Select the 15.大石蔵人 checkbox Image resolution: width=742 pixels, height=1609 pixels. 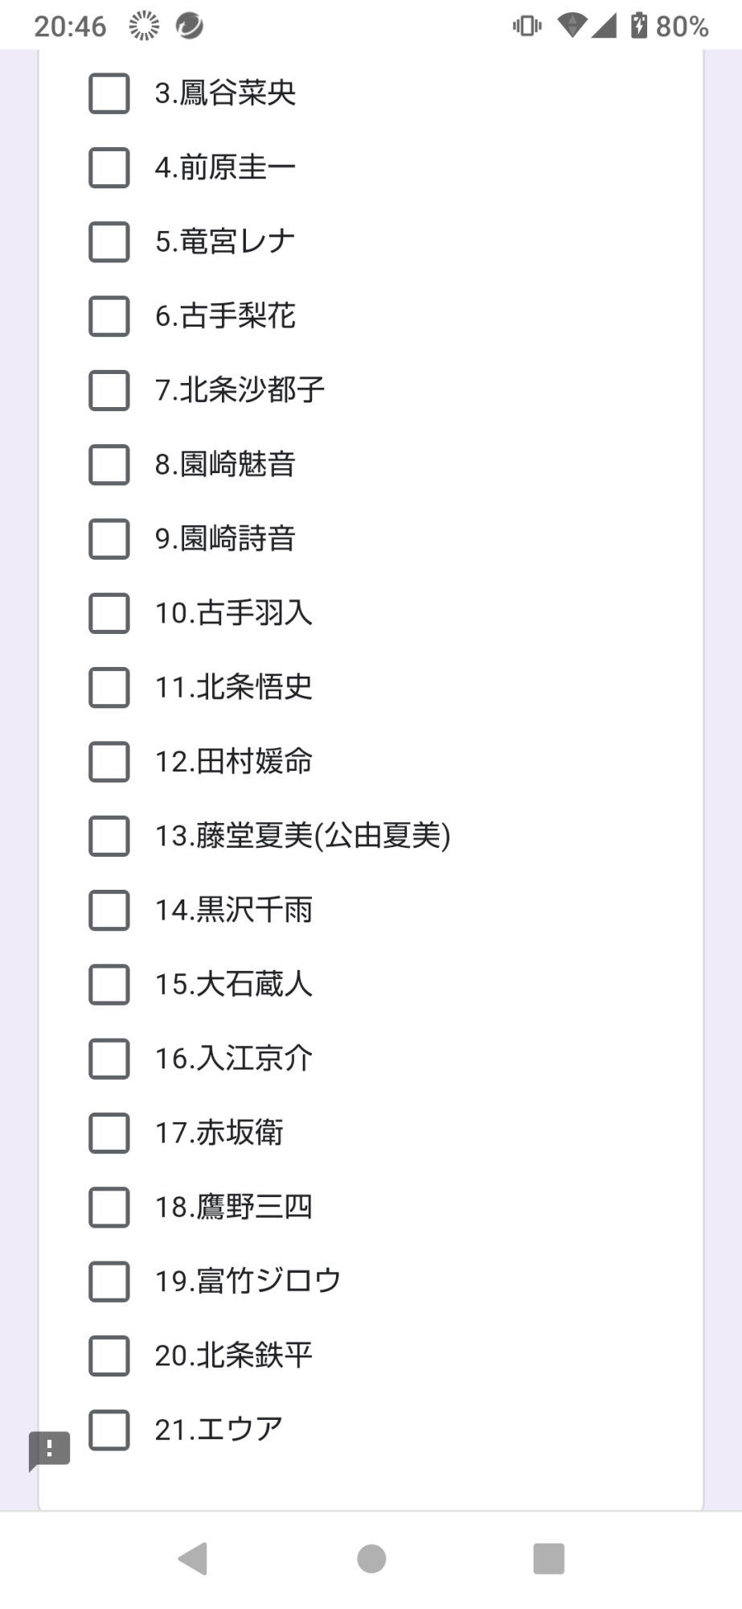(x=109, y=985)
